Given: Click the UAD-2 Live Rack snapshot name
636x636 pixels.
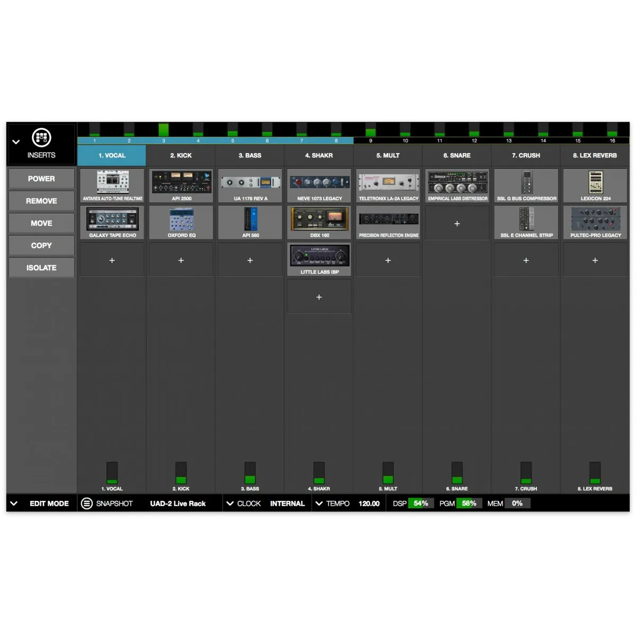Looking at the screenshot, I should (178, 503).
